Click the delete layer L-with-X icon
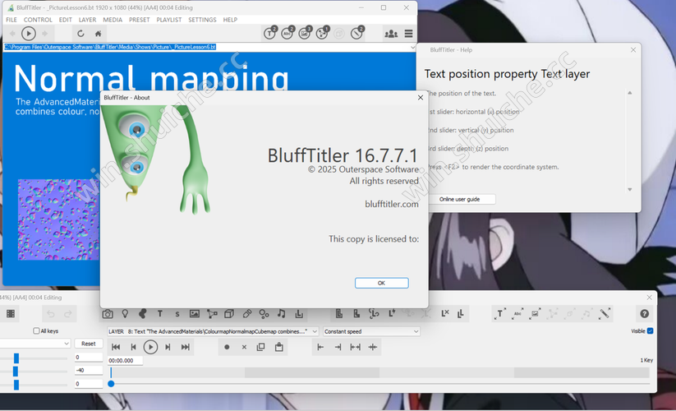Screen dimensions: 676x411 [445, 313]
